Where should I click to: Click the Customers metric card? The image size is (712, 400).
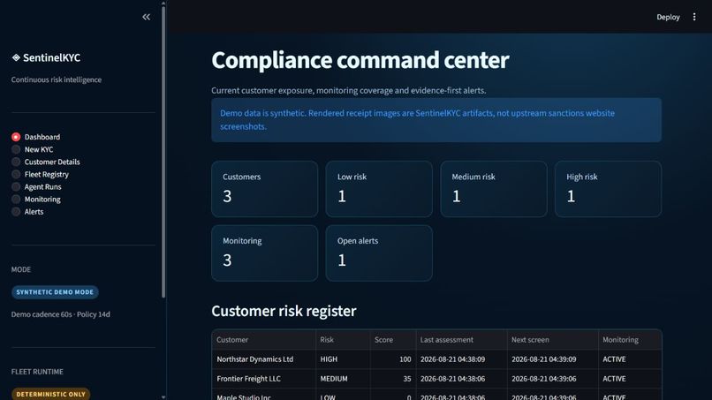[x=264, y=189]
